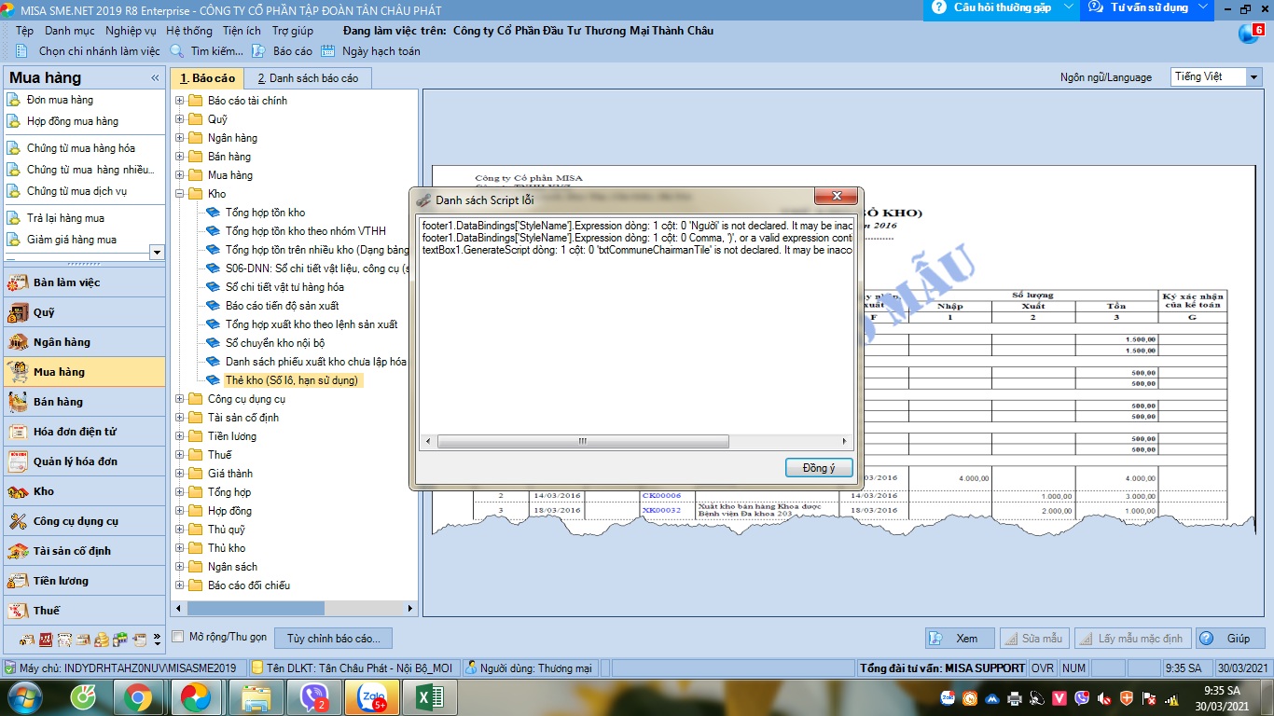The image size is (1274, 716).
Task: Click the Giúp help button
Action: (x=1231, y=639)
